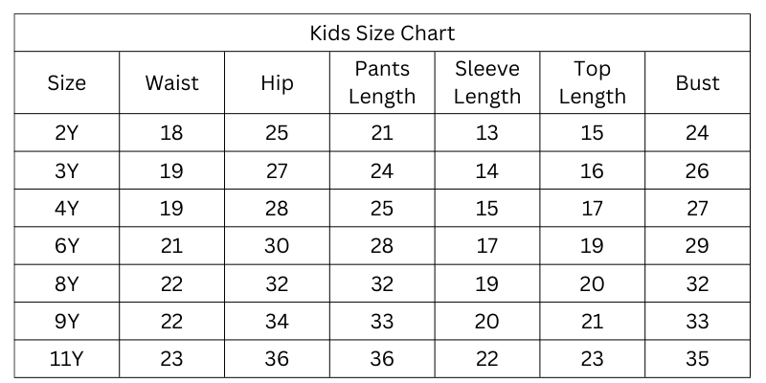Select the Sleeve Length column header
The width and height of the screenshot is (766, 383).
(487, 82)
